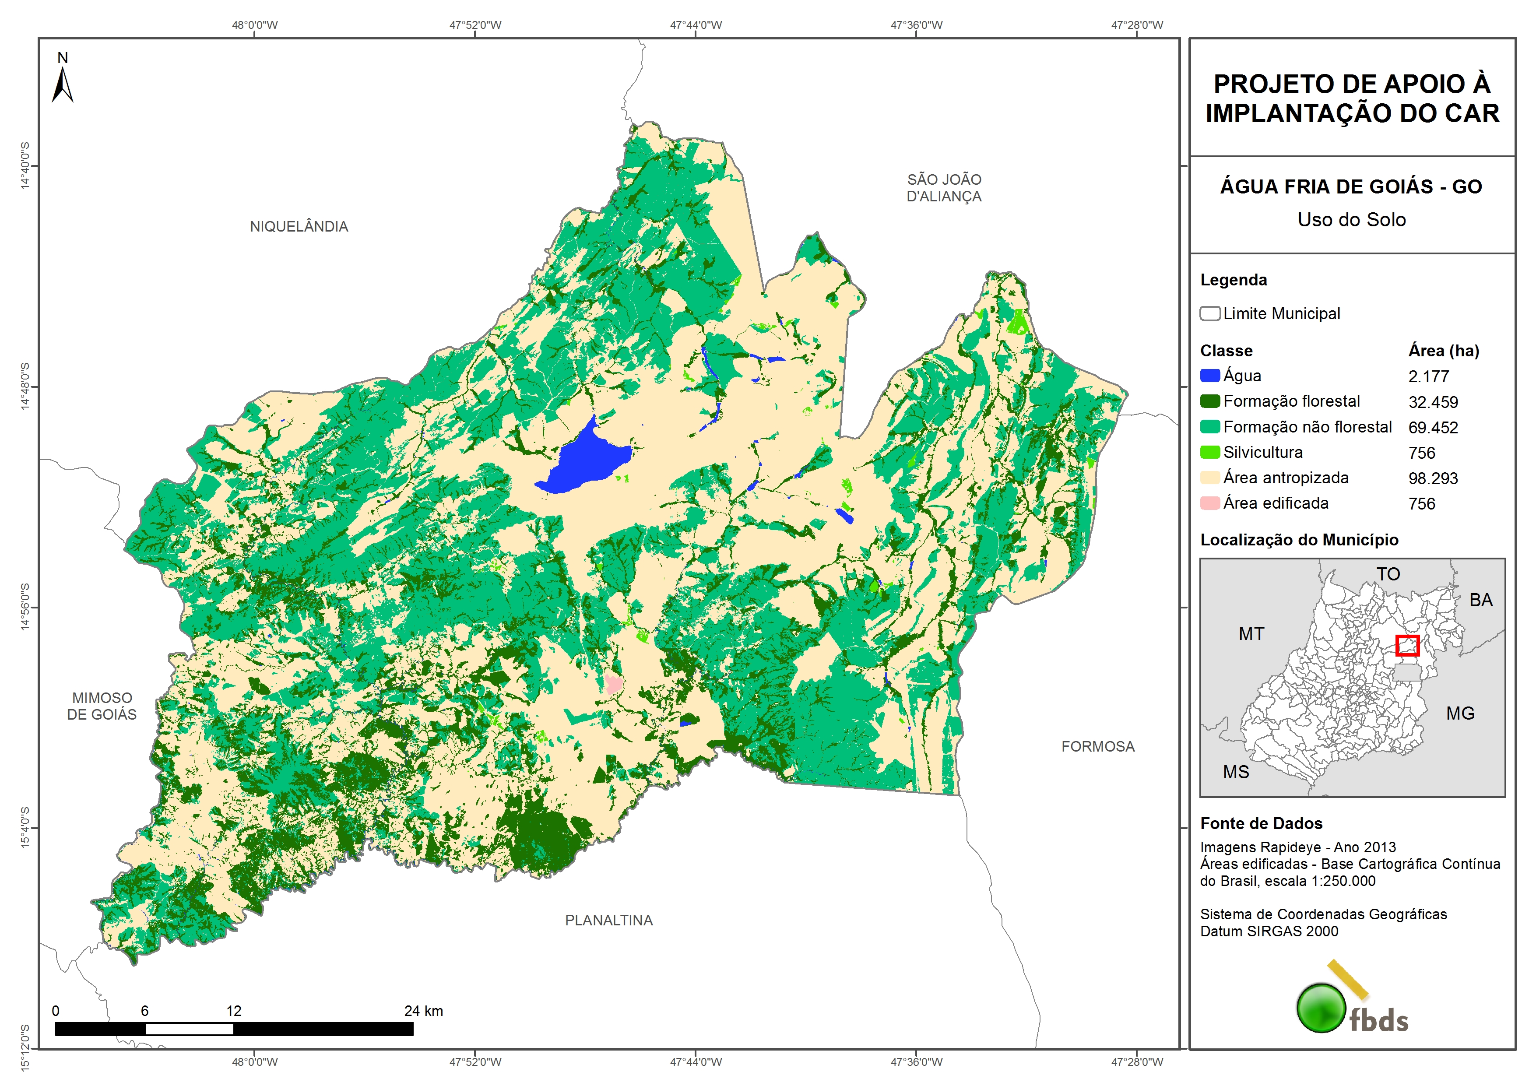This screenshot has height=1086, width=1536.
Task: Click the black-and-white scale bar
Action: tap(233, 1029)
